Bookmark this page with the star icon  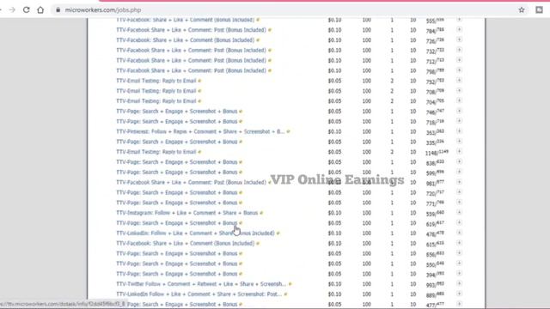(522, 9)
